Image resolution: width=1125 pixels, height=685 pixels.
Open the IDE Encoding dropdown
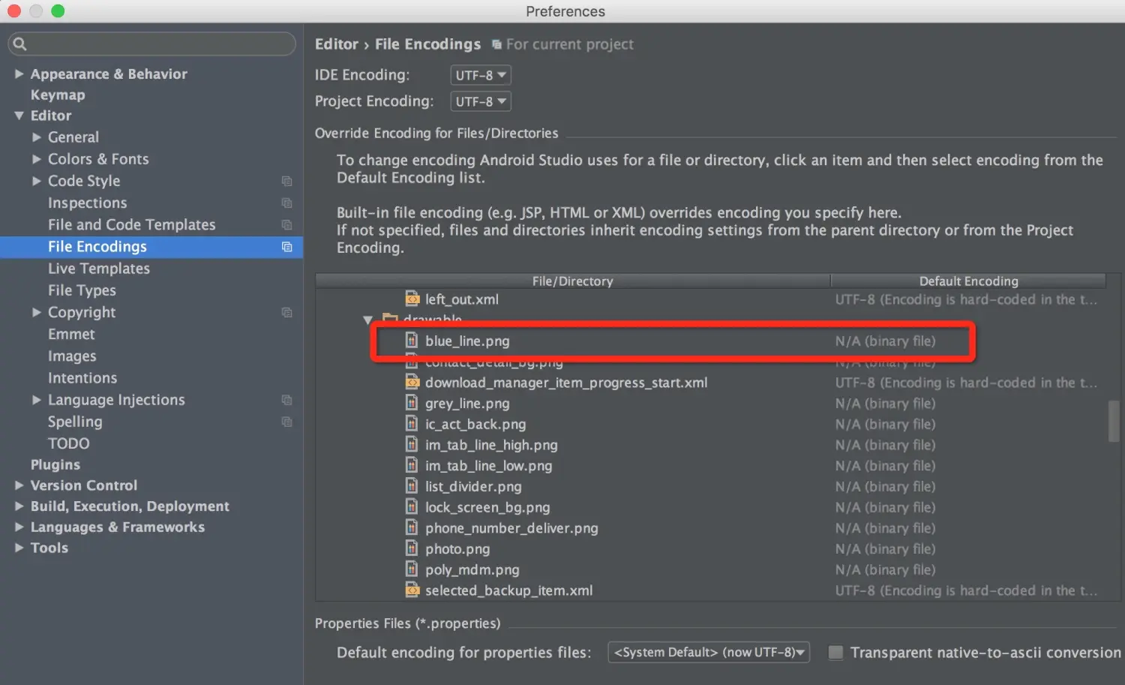[x=481, y=75]
